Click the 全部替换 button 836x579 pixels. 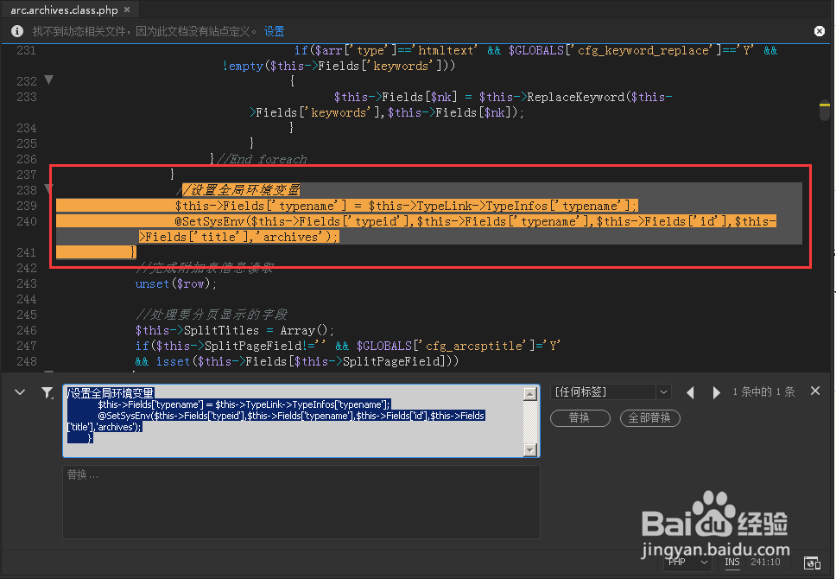tap(650, 418)
